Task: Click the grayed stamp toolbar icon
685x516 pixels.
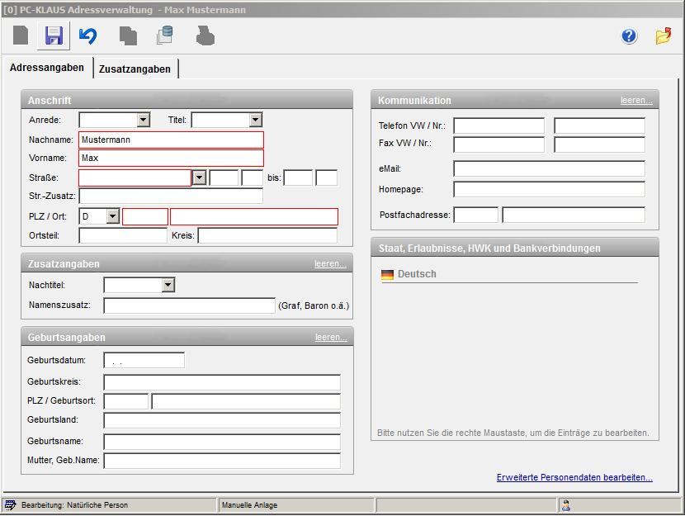Action: (x=205, y=36)
